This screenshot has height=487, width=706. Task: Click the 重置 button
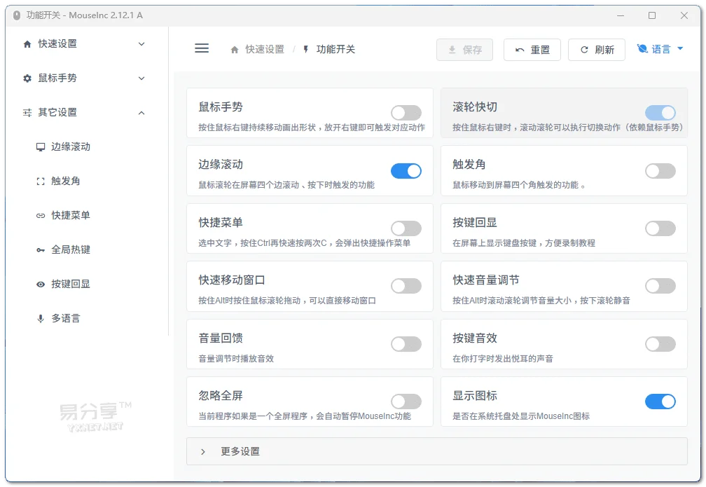tap(532, 50)
